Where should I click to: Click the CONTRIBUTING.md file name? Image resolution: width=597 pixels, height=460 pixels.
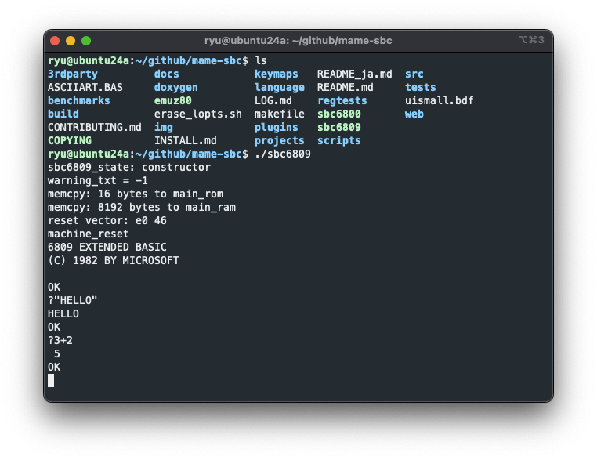[95, 127]
